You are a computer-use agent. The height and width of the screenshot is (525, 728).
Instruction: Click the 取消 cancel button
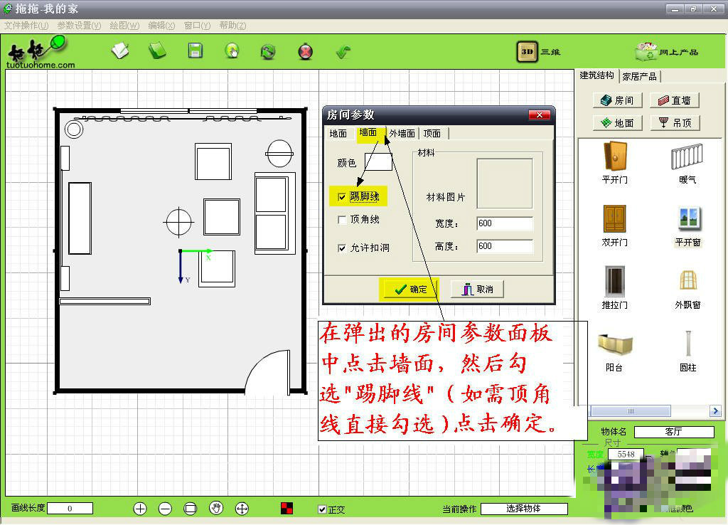point(477,289)
